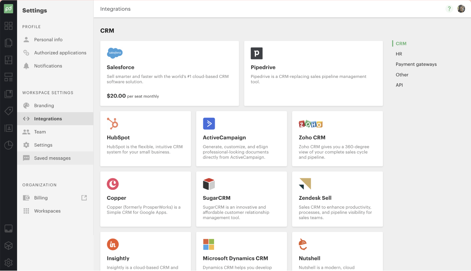Open the Zoho CRM integration title
The image size is (471, 271).
[x=312, y=137]
